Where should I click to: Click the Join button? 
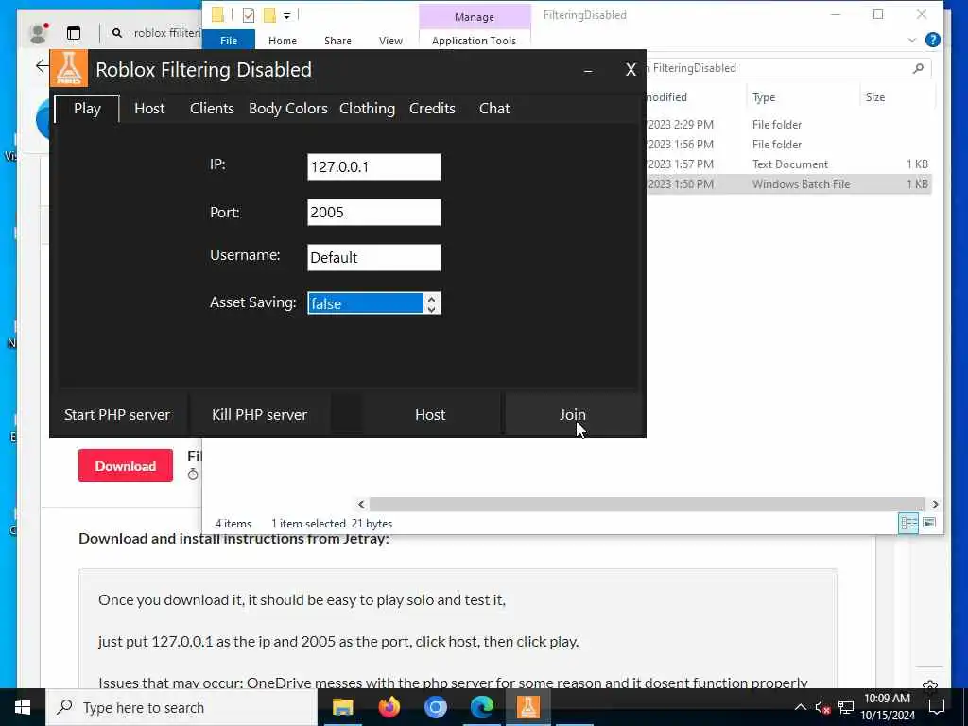(x=572, y=414)
